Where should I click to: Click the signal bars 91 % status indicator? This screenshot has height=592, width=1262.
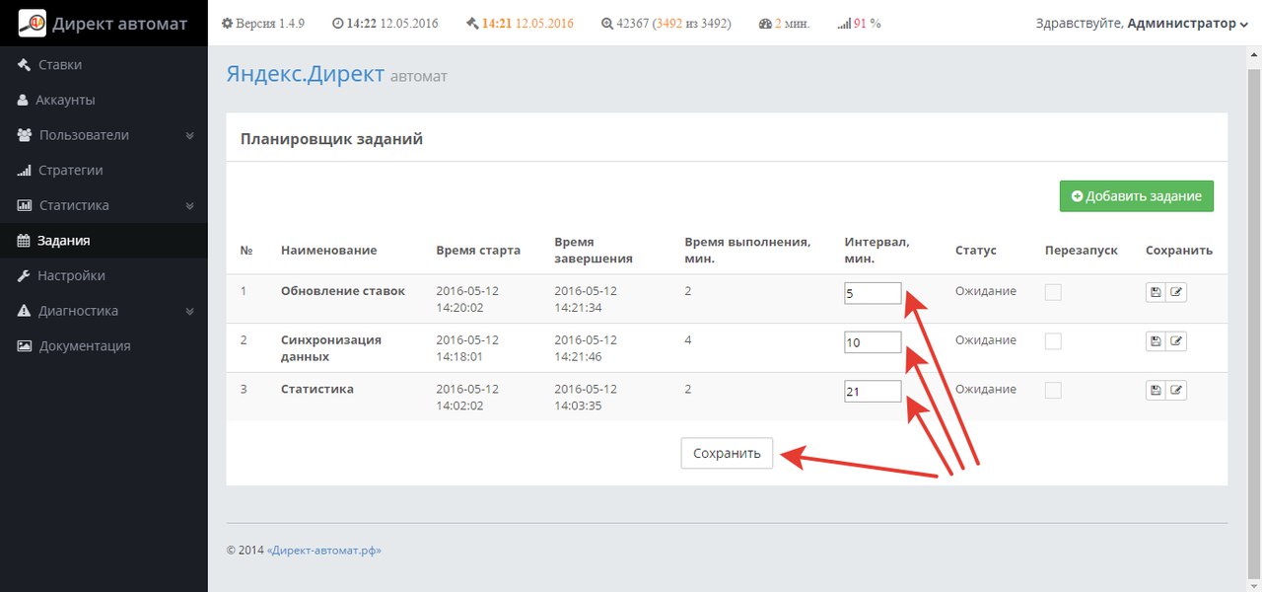[x=859, y=24]
